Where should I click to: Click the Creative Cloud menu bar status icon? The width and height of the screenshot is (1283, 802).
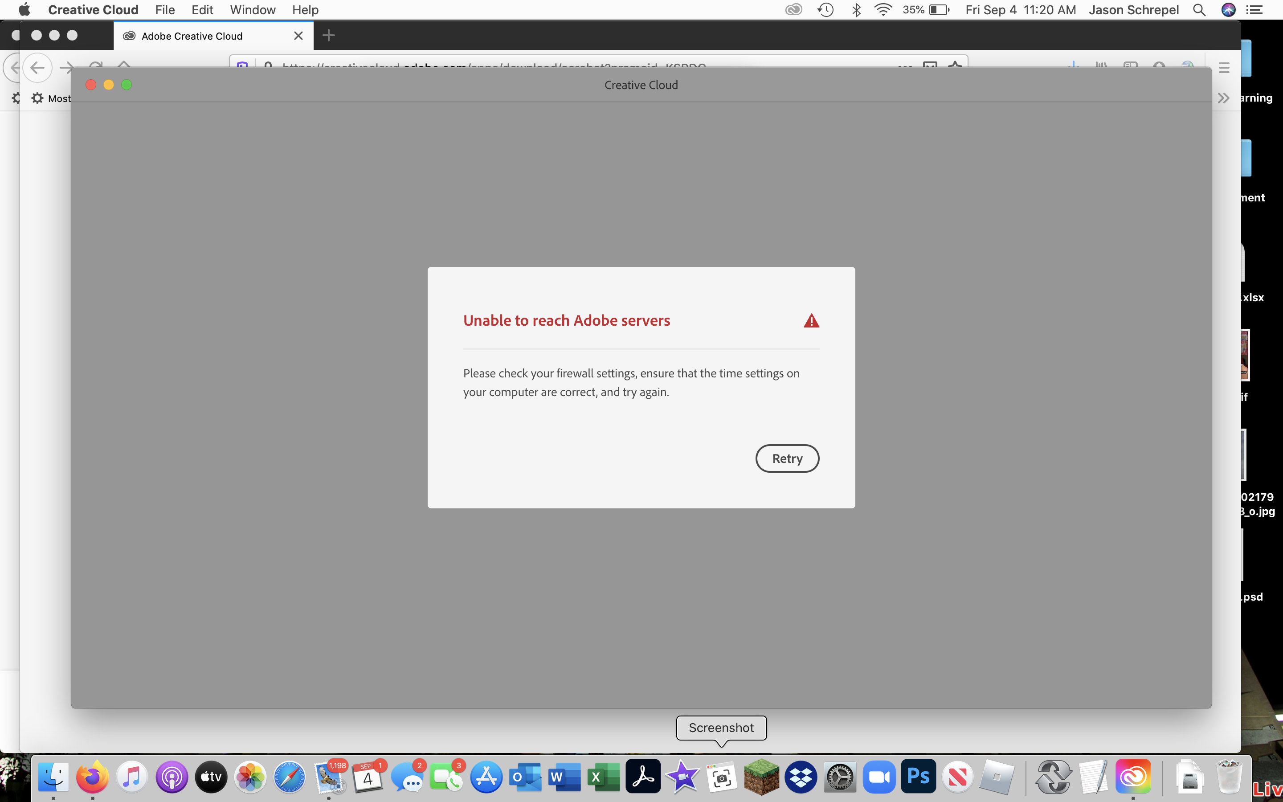pyautogui.click(x=793, y=9)
